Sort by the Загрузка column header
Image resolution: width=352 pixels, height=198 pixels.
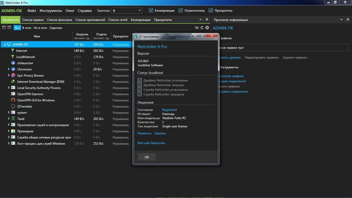coord(82,36)
